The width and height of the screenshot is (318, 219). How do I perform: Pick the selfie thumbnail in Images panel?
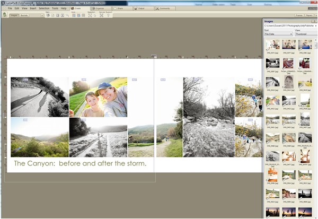[272, 101]
